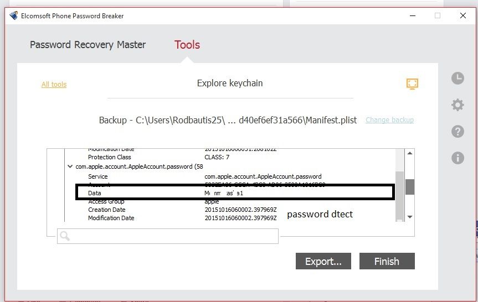Collapse the com.apple.account.AppleAccount.password node

pyautogui.click(x=70, y=166)
